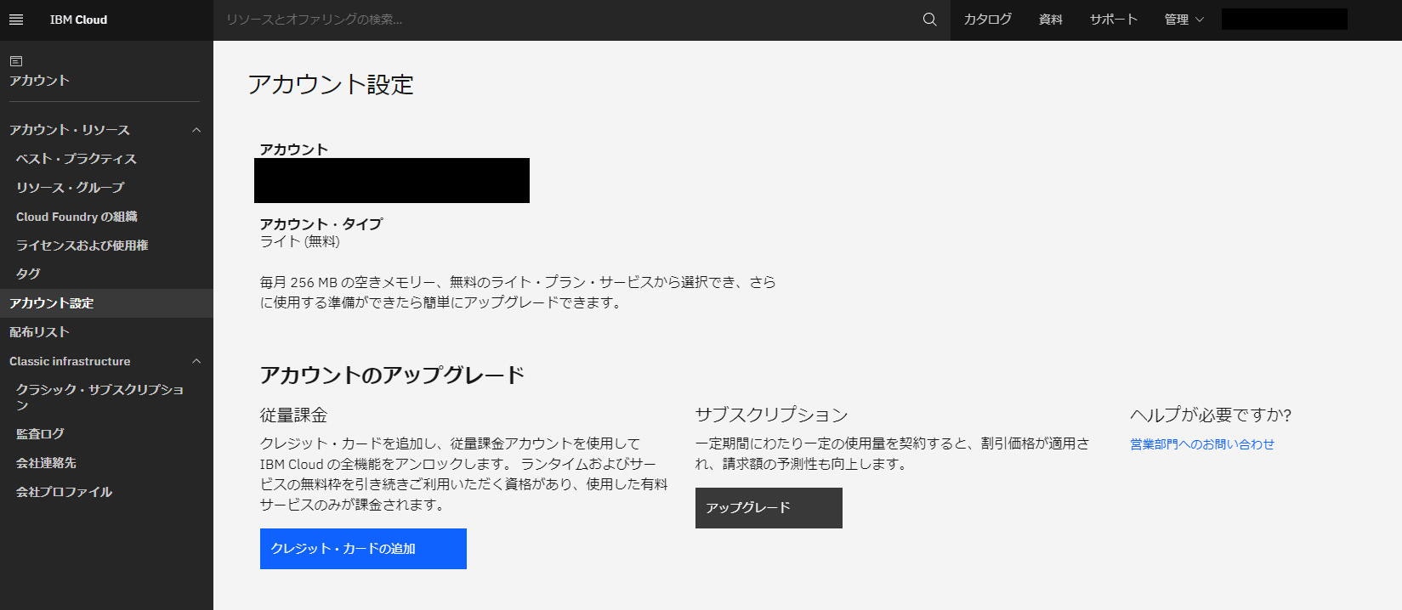Click the ヘルプが必要ですか? heading
The width and height of the screenshot is (1402, 610).
(x=1211, y=415)
